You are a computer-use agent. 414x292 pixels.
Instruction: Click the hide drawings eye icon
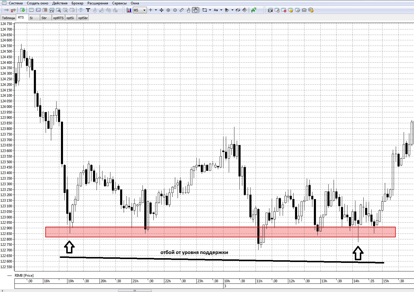point(238,10)
